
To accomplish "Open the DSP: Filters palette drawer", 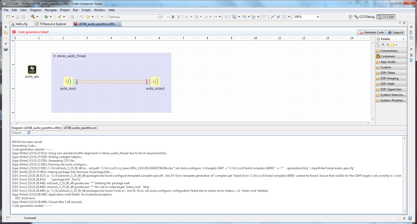I will [391, 73].
